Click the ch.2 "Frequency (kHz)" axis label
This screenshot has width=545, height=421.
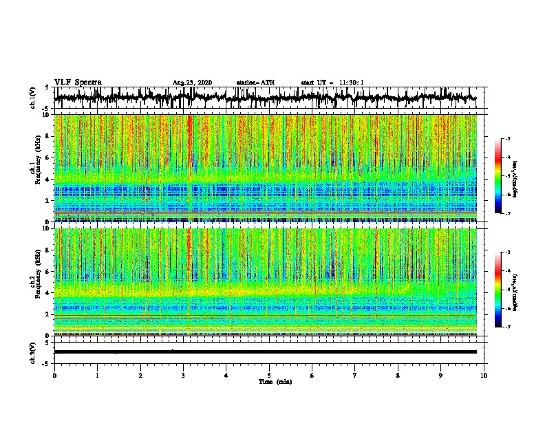(38, 274)
